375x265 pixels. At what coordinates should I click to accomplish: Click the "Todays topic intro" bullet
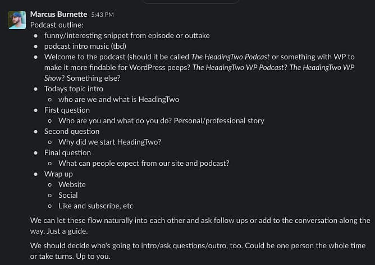(x=74, y=89)
